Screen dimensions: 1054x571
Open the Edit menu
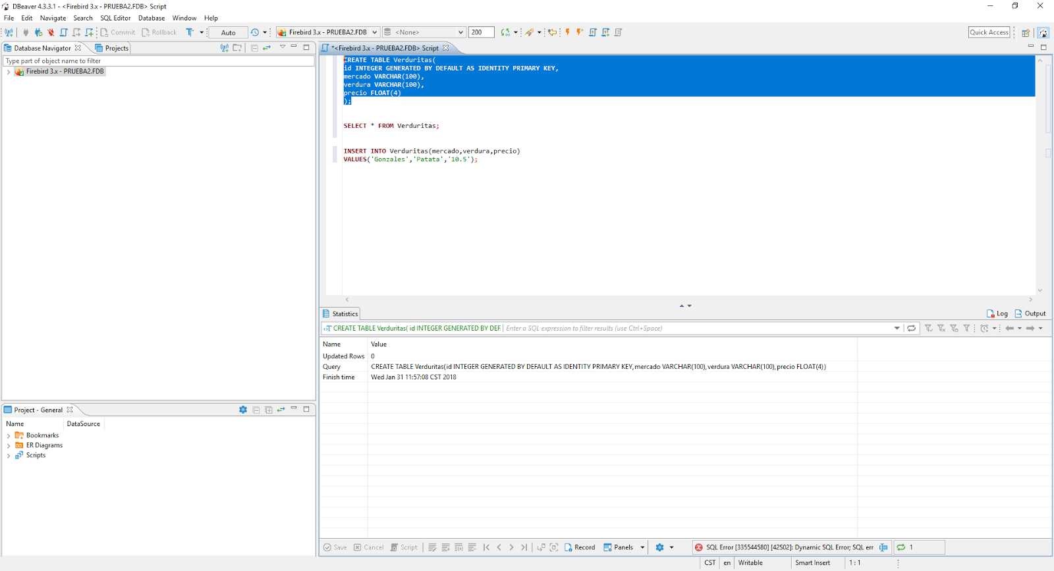coord(27,18)
